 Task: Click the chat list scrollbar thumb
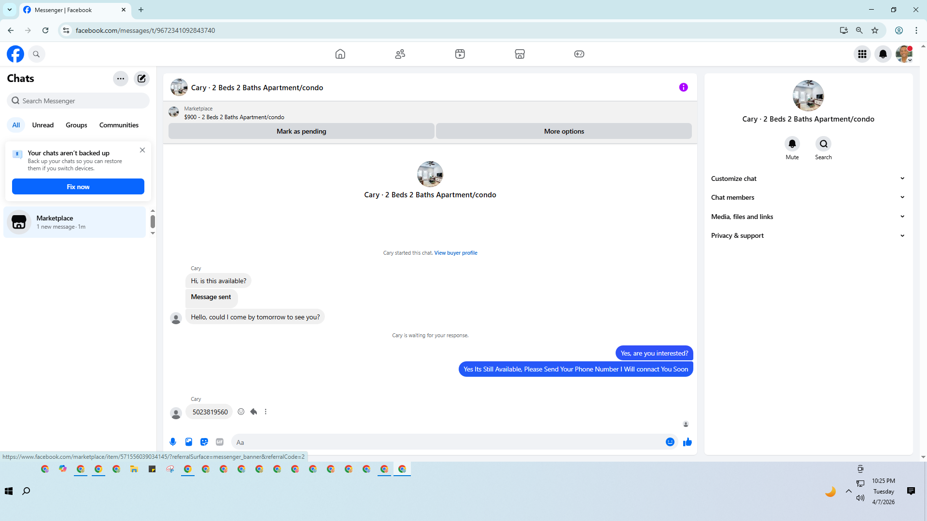tap(153, 221)
